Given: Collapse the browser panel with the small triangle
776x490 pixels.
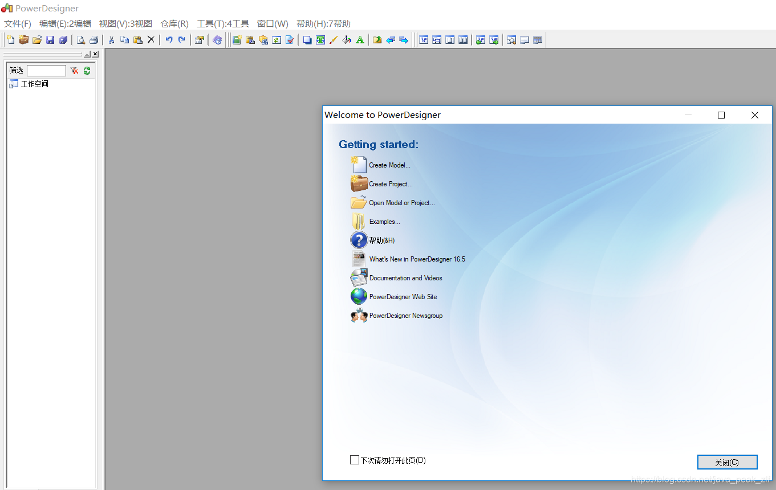Looking at the screenshot, I should [x=87, y=54].
